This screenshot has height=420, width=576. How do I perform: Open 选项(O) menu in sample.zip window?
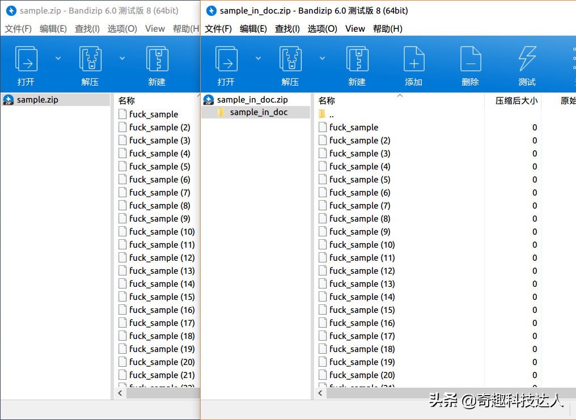click(122, 29)
